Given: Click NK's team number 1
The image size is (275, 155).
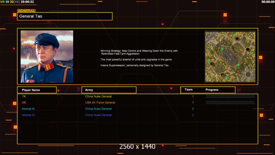Looking at the screenshot, I should click(x=193, y=103).
